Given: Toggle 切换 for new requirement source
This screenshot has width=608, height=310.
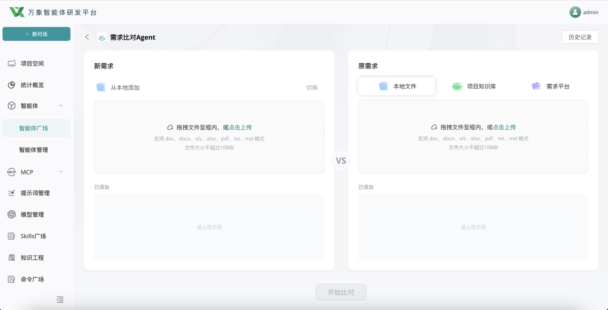Looking at the screenshot, I should tap(312, 88).
